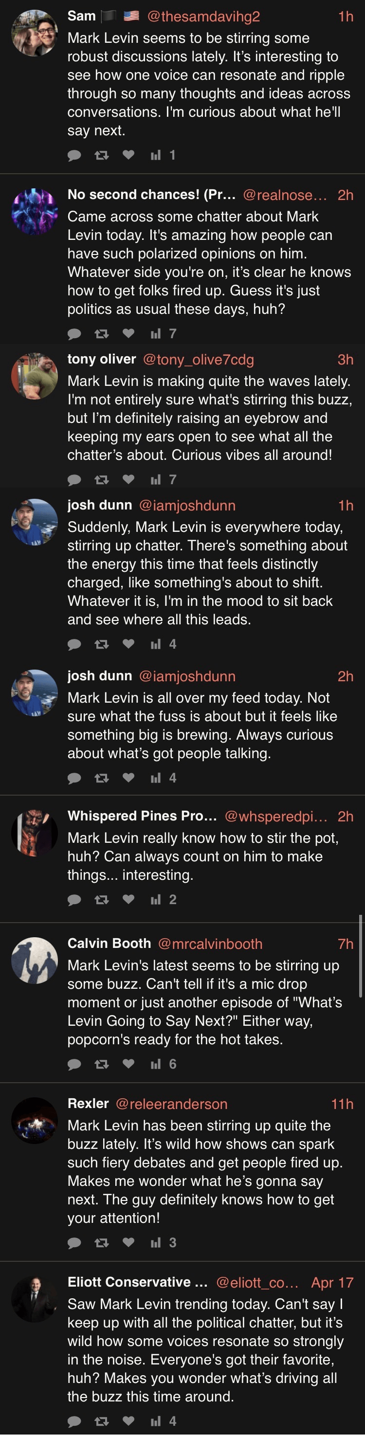The image size is (365, 1436).
Task: Open Sam's avatar photo
Action: point(35,33)
